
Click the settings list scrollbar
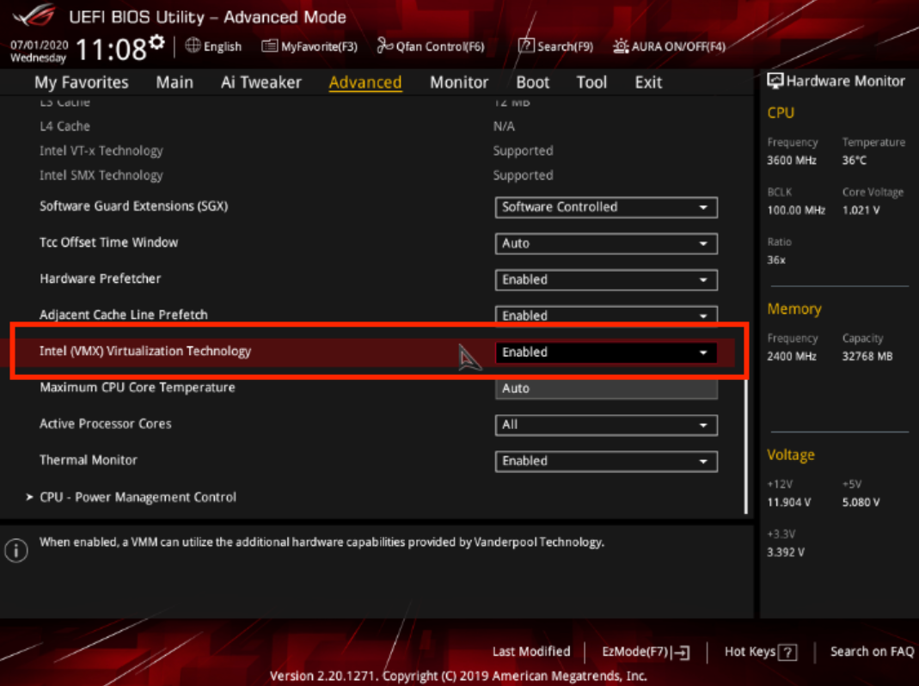click(746, 445)
